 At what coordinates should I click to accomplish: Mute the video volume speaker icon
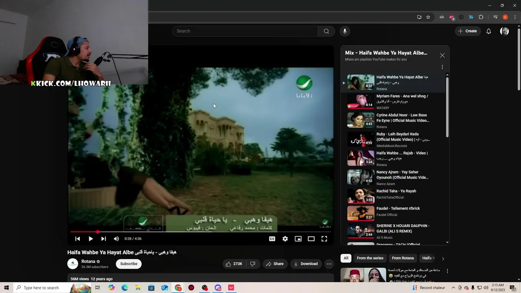tap(116, 239)
